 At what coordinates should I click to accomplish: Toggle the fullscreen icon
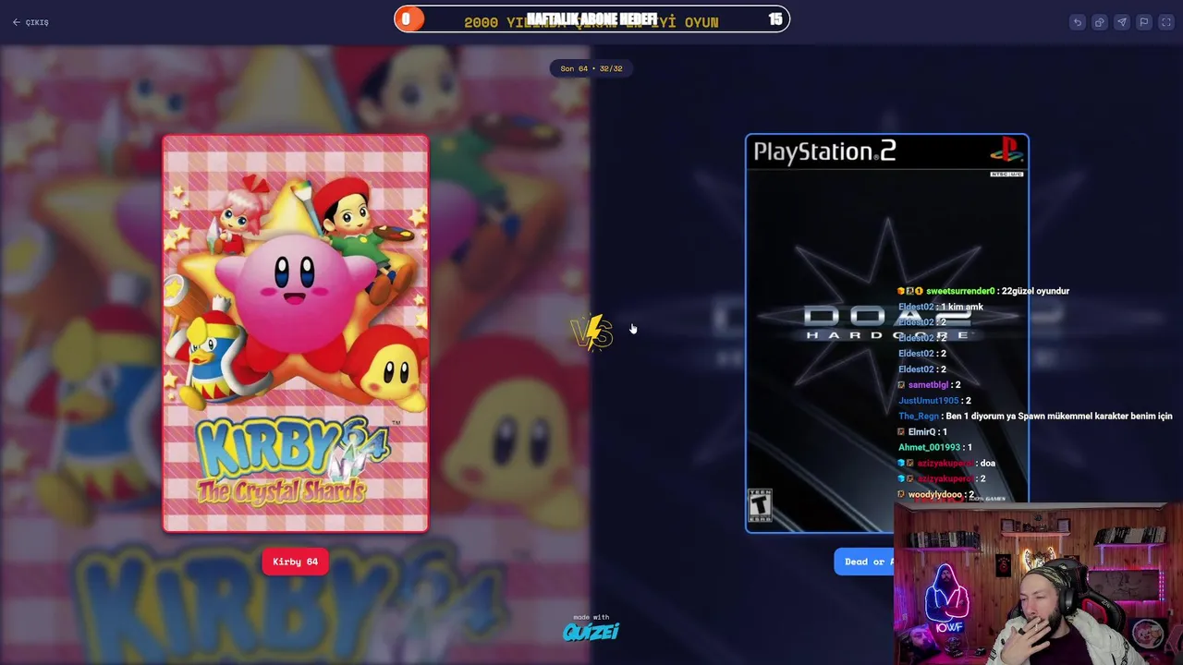coord(1165,22)
